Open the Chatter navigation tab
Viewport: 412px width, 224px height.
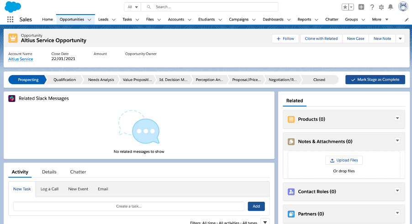332,20
